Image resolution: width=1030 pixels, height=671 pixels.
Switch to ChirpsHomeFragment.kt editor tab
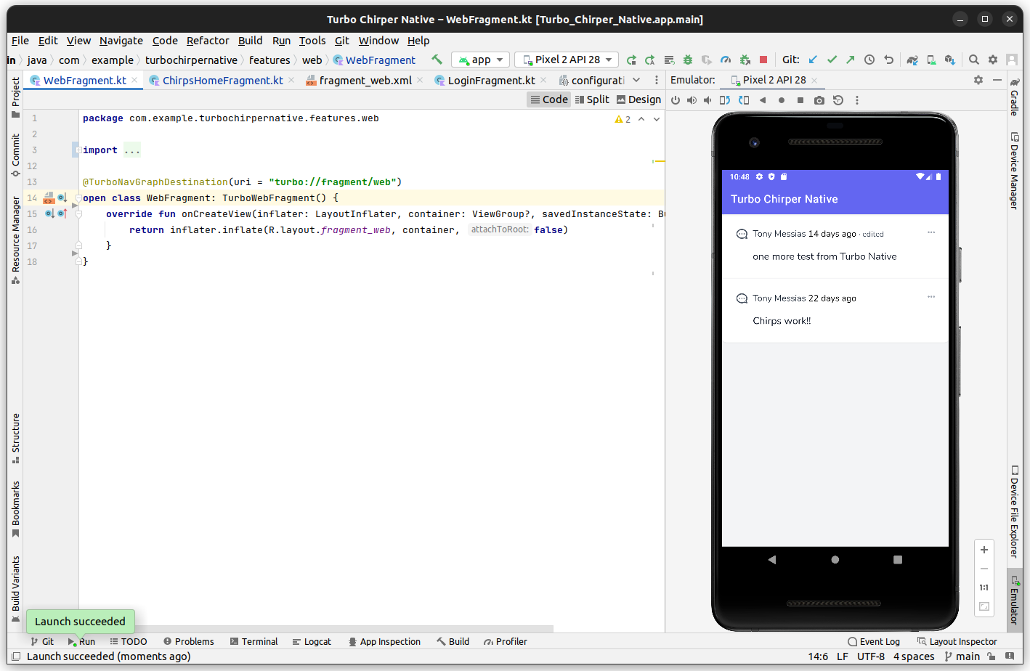click(222, 81)
